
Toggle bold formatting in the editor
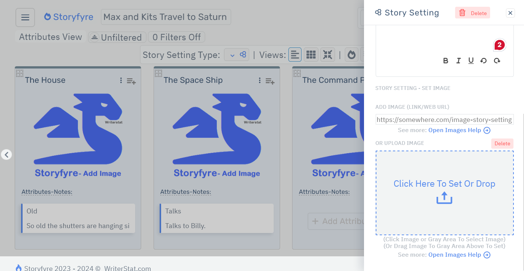click(x=446, y=61)
